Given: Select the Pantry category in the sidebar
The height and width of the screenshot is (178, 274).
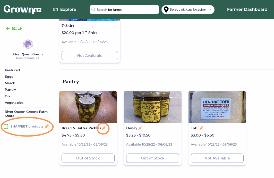Looking at the screenshot, I should point(10,89).
